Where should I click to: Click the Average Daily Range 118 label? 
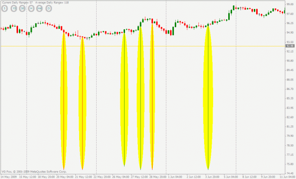[52, 3]
